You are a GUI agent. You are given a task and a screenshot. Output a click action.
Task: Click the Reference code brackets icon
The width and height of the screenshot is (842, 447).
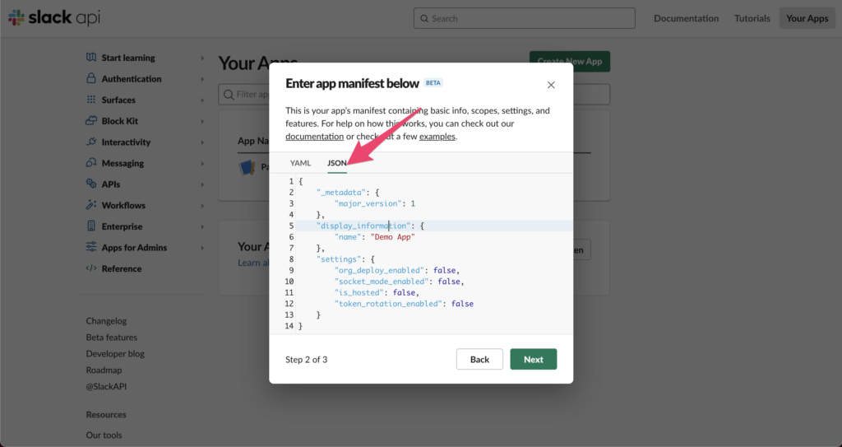[x=91, y=268]
